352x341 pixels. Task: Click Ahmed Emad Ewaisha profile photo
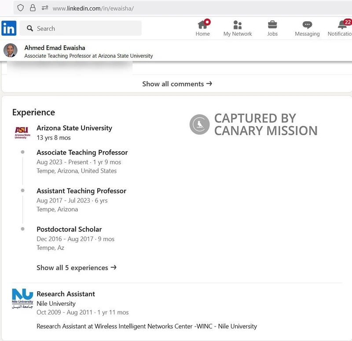click(10, 50)
